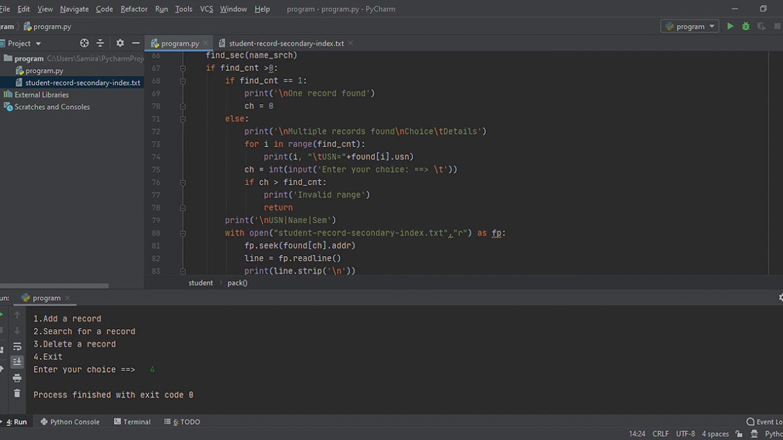Click the student breadcrumb below editor
This screenshot has width=783, height=440.
[x=201, y=283]
